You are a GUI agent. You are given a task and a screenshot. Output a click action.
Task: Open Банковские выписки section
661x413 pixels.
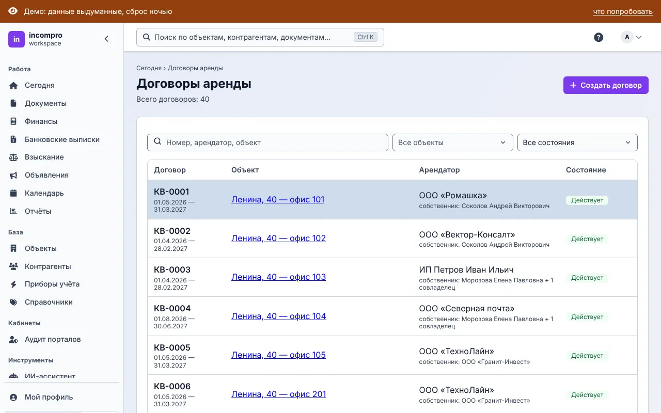tap(61, 139)
